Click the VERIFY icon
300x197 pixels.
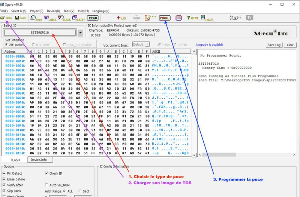click(78, 18)
